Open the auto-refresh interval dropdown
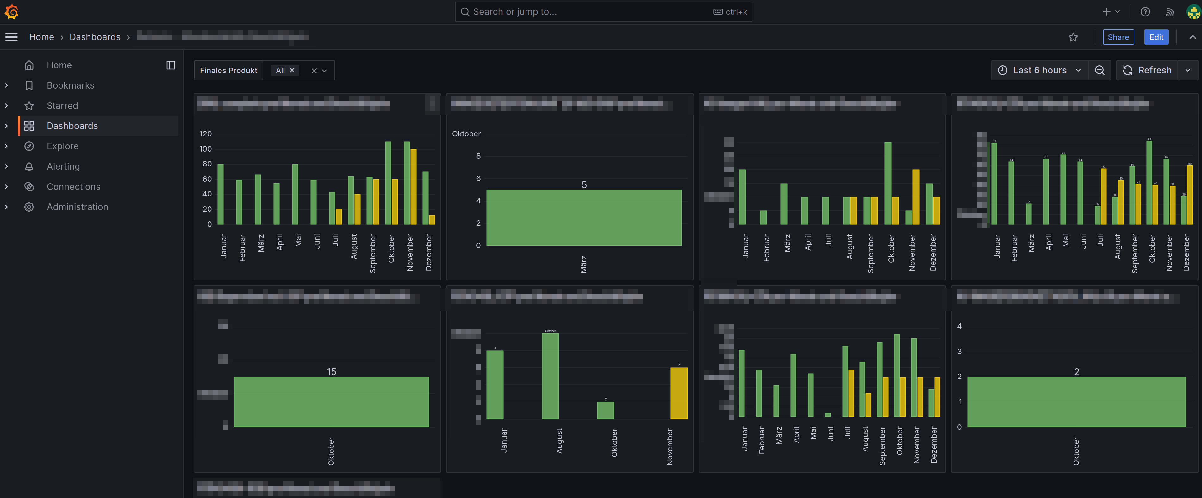Image resolution: width=1202 pixels, height=498 pixels. point(1187,70)
